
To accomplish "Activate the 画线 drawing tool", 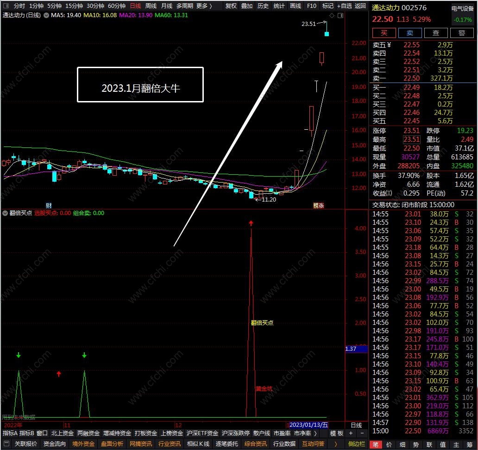I will [x=296, y=6].
